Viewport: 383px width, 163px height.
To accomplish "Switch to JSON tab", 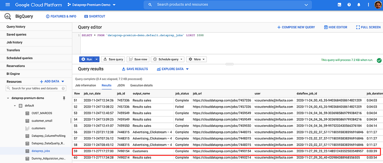I will point(121,85).
